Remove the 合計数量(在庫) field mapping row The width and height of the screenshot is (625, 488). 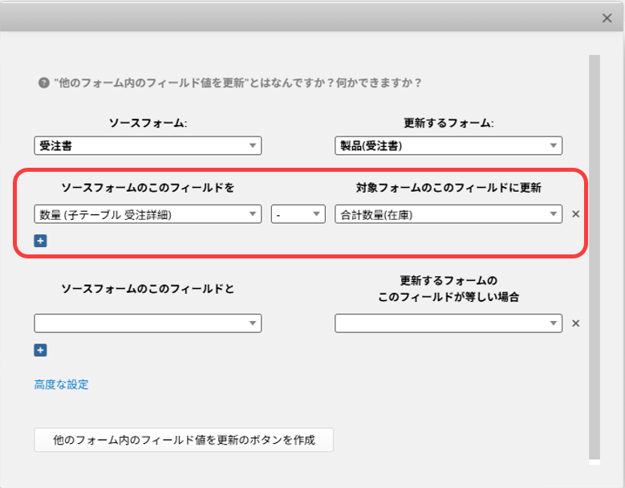click(x=574, y=214)
